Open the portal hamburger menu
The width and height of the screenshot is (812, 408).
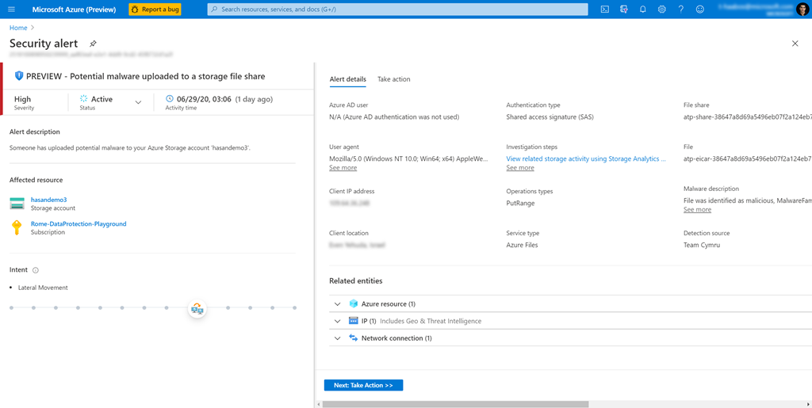pyautogui.click(x=11, y=10)
